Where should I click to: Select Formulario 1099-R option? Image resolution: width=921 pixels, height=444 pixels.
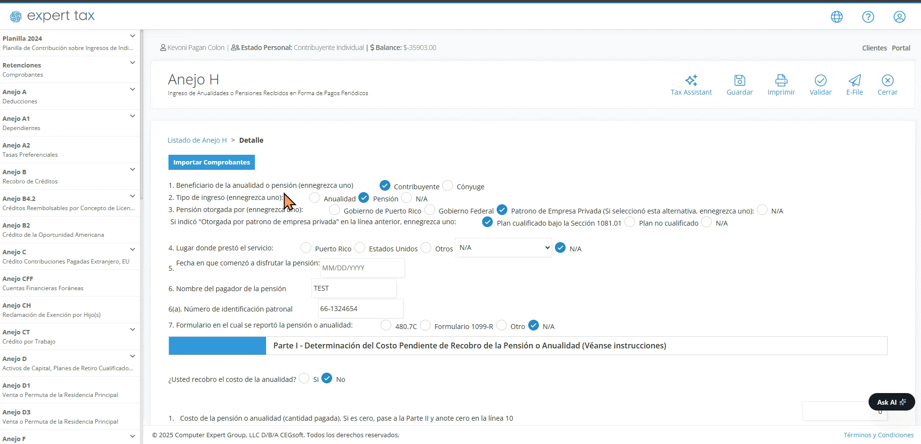425,326
